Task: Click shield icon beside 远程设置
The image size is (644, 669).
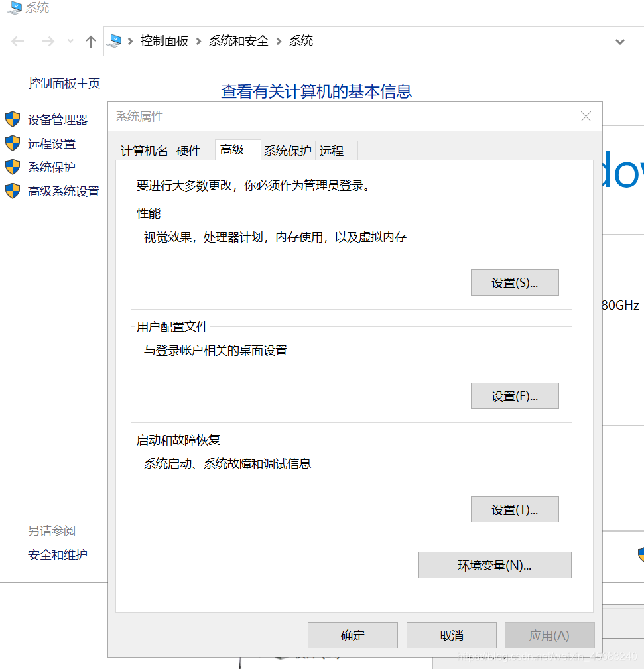Action: coord(13,143)
